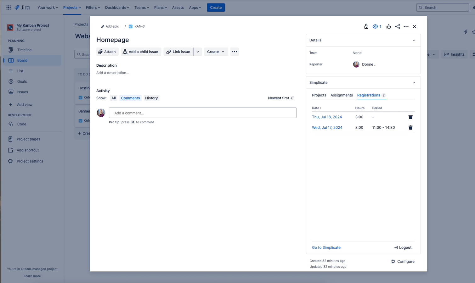The image size is (475, 283).
Task: Click the lock restrictions icon
Action: coord(366,26)
